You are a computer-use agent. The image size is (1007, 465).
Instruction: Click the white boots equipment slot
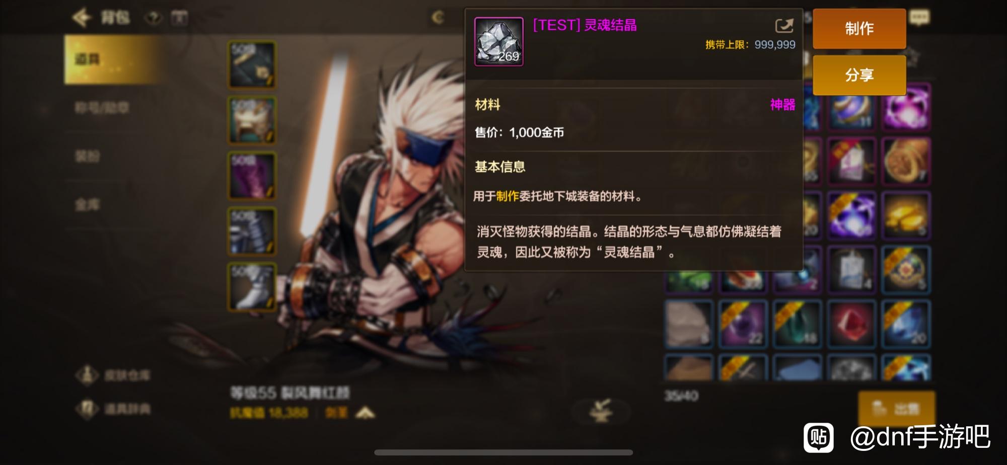tap(252, 286)
